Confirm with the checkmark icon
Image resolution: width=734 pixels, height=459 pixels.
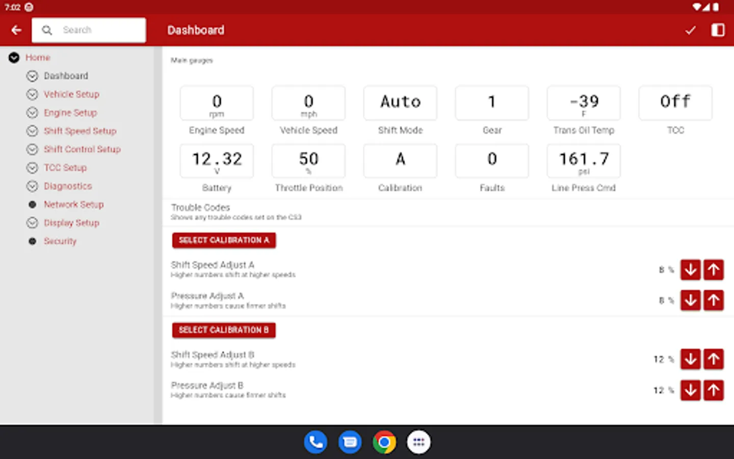coord(690,30)
